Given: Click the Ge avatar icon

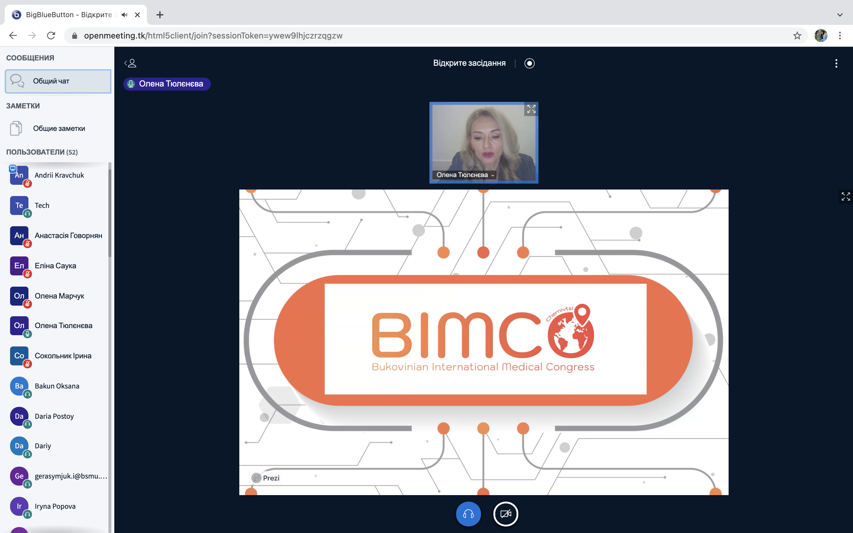Looking at the screenshot, I should click(19, 476).
